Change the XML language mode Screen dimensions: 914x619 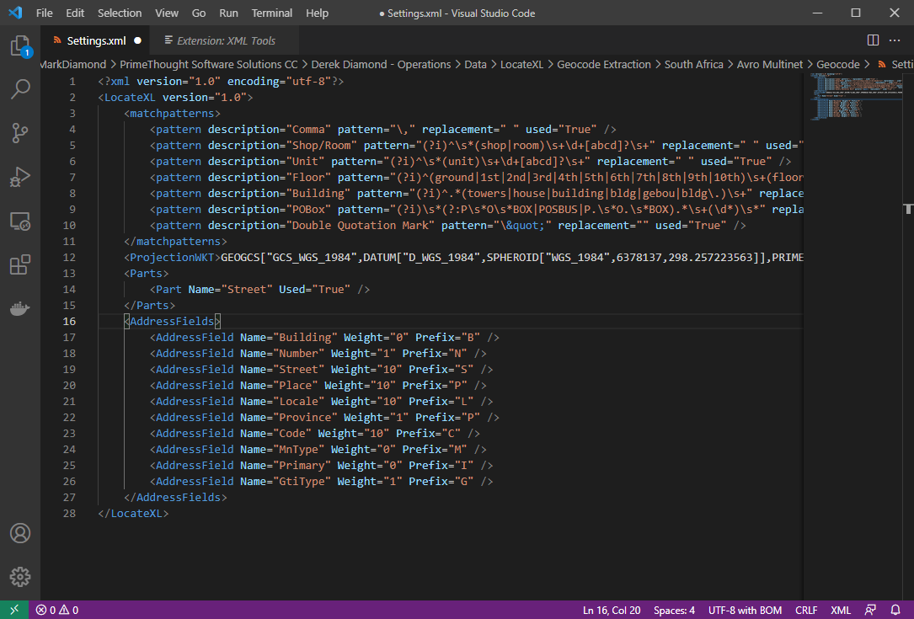(x=840, y=610)
